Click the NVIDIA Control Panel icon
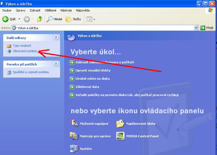Screen dimensions: 217x155 pyautogui.click(x=120, y=136)
